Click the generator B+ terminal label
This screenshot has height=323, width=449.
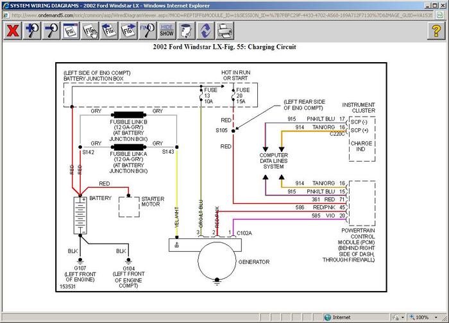click(176, 245)
